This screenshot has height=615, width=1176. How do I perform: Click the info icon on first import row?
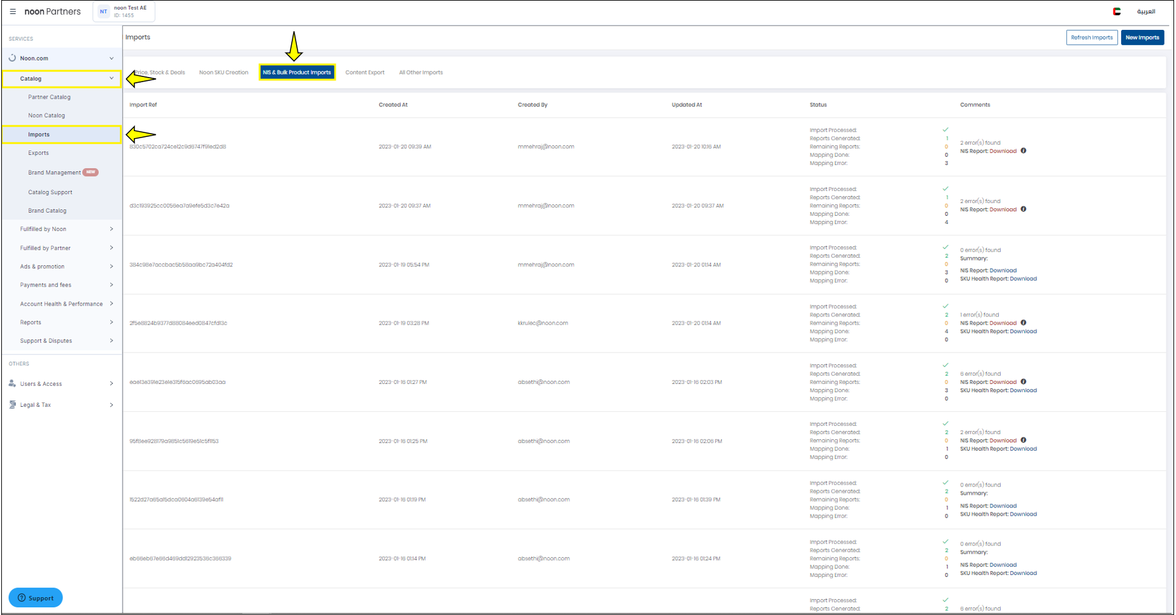(1023, 151)
